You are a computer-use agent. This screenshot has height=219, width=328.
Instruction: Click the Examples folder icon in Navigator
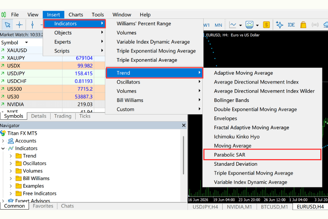pos(19,186)
